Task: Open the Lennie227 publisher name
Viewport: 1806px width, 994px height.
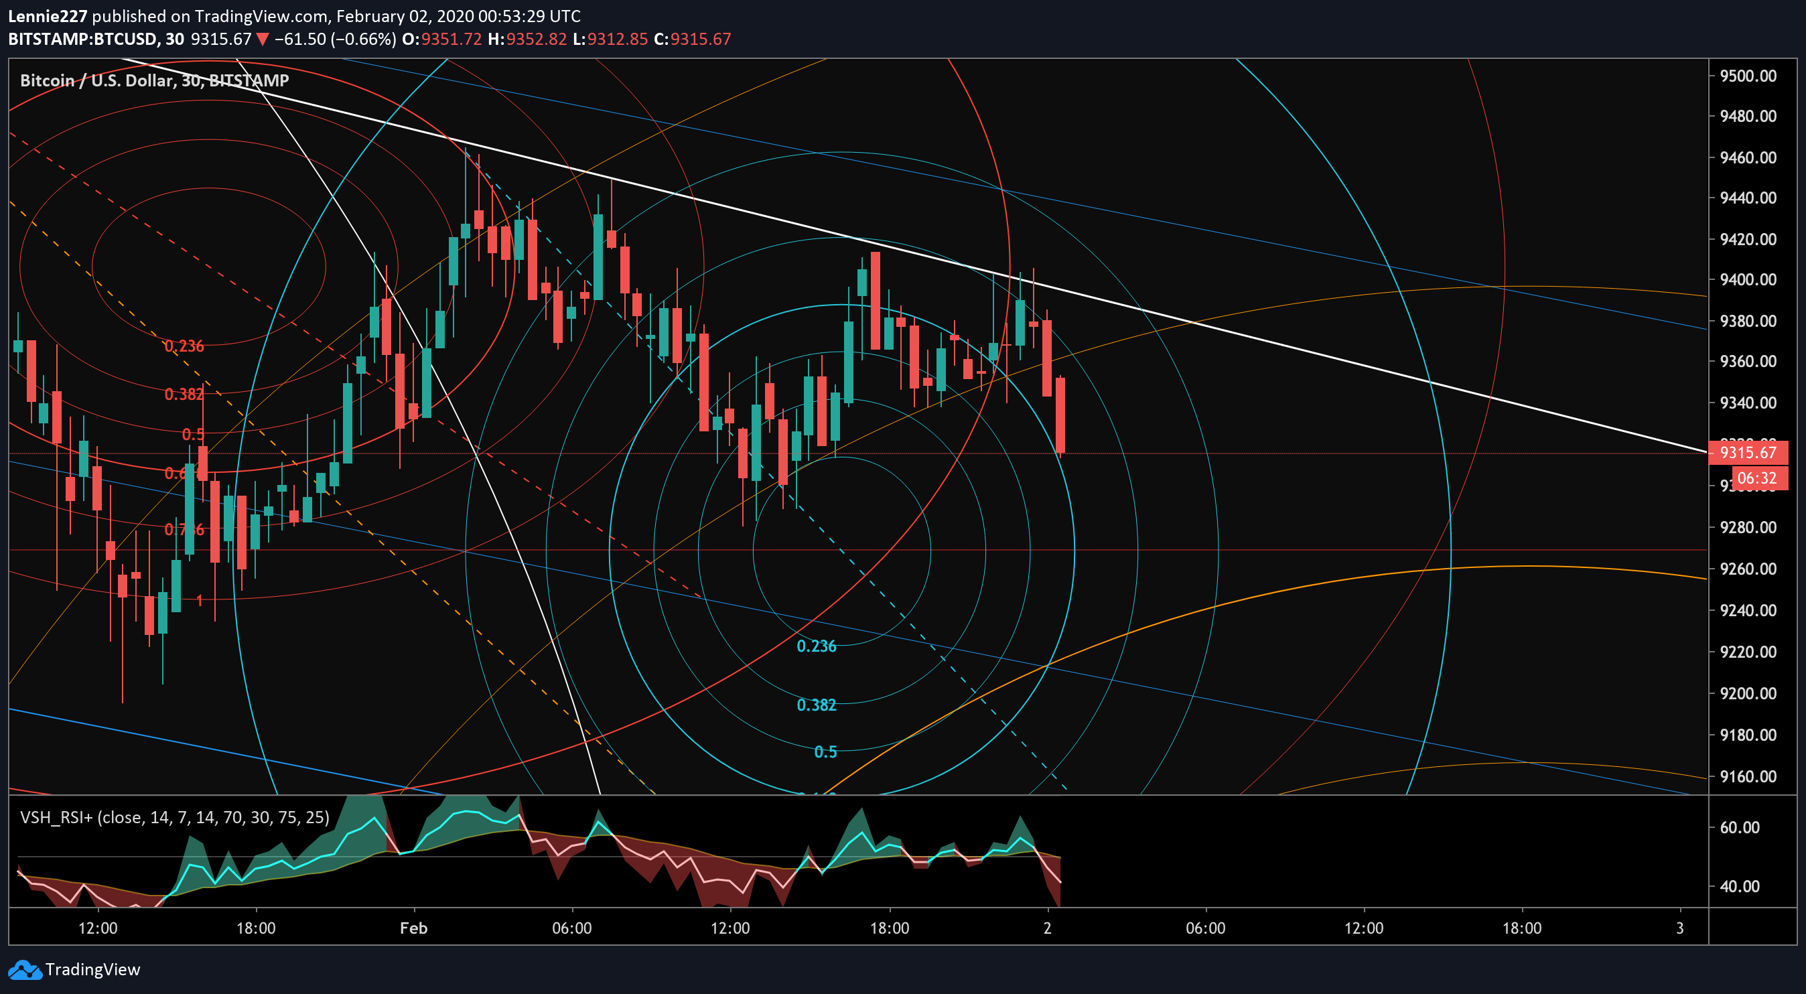Action: pos(48,16)
